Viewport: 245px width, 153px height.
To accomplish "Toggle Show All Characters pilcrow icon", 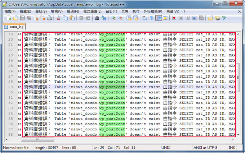I will point(151,18).
